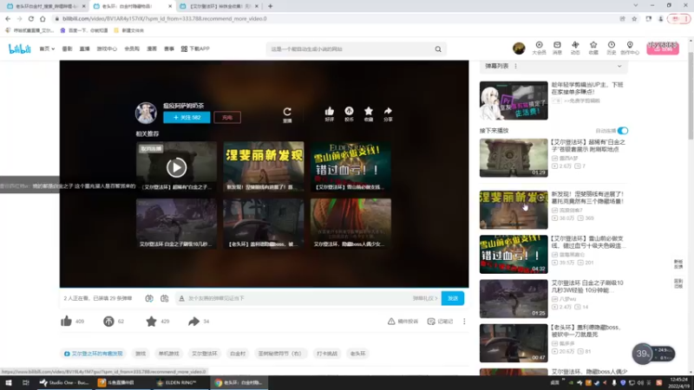Click the 充电 button beside follow
Image resolution: width=694 pixels, height=390 pixels.
(x=227, y=117)
